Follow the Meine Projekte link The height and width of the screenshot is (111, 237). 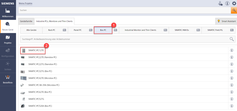[x=26, y=3]
